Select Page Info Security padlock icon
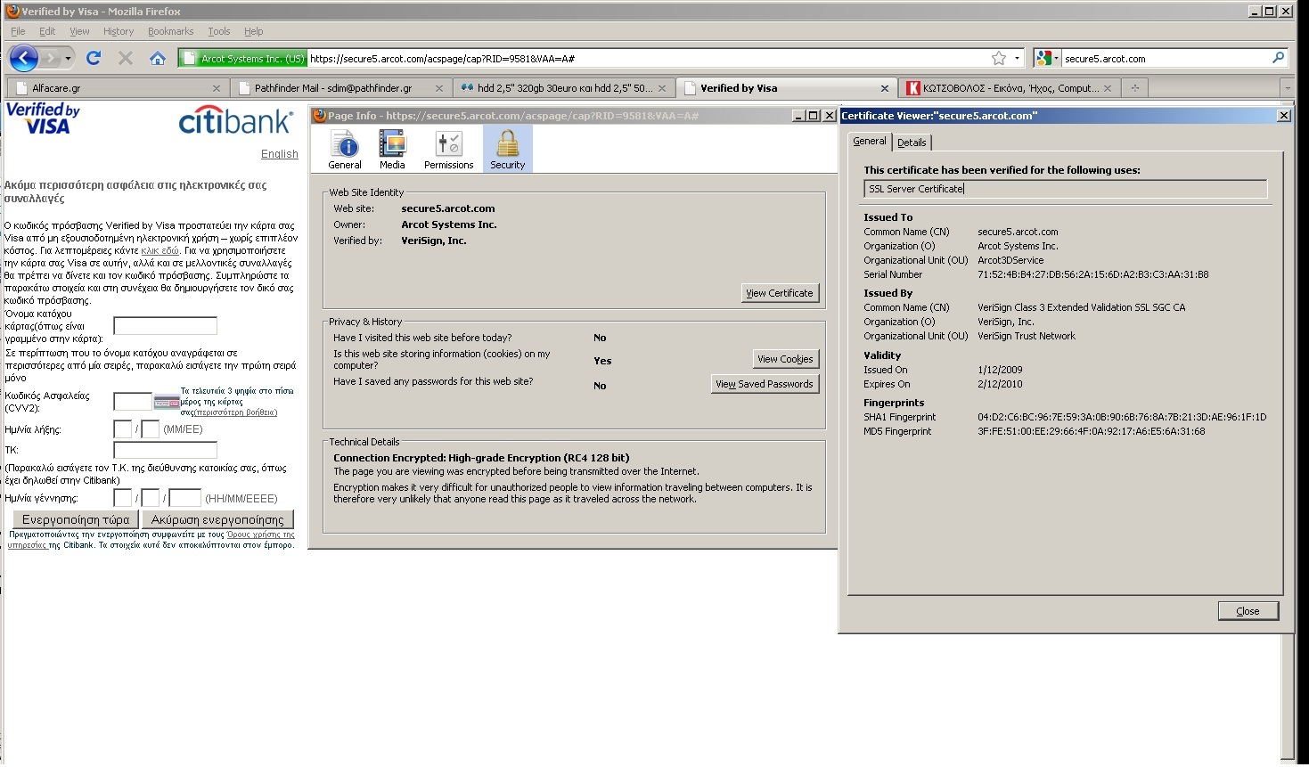The image size is (1309, 767). click(x=508, y=149)
